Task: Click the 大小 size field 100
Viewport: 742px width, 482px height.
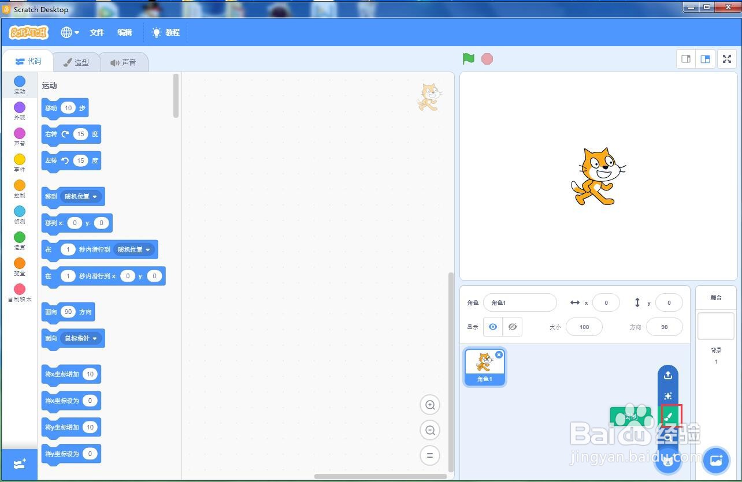Action: point(584,327)
